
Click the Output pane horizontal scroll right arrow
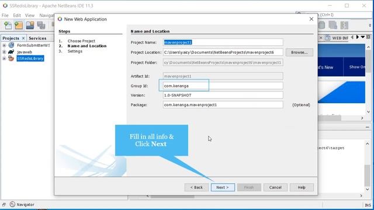pyautogui.click(x=361, y=196)
